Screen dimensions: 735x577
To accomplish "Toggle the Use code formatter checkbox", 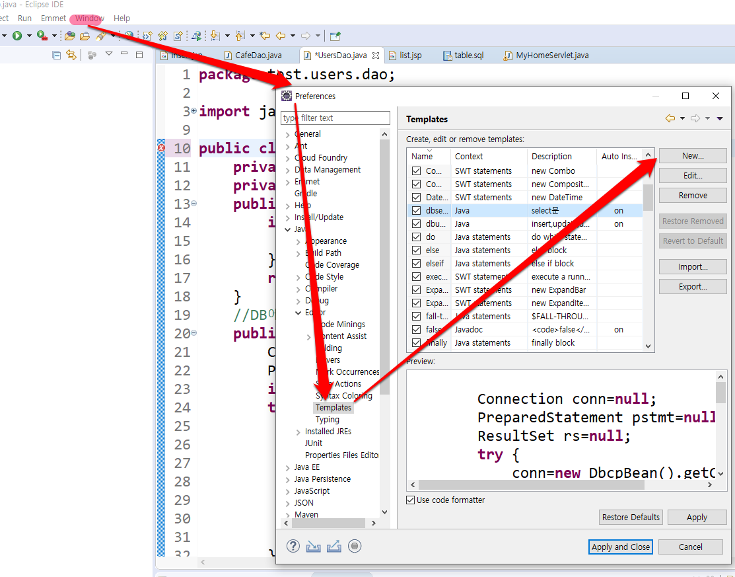I will pos(411,500).
